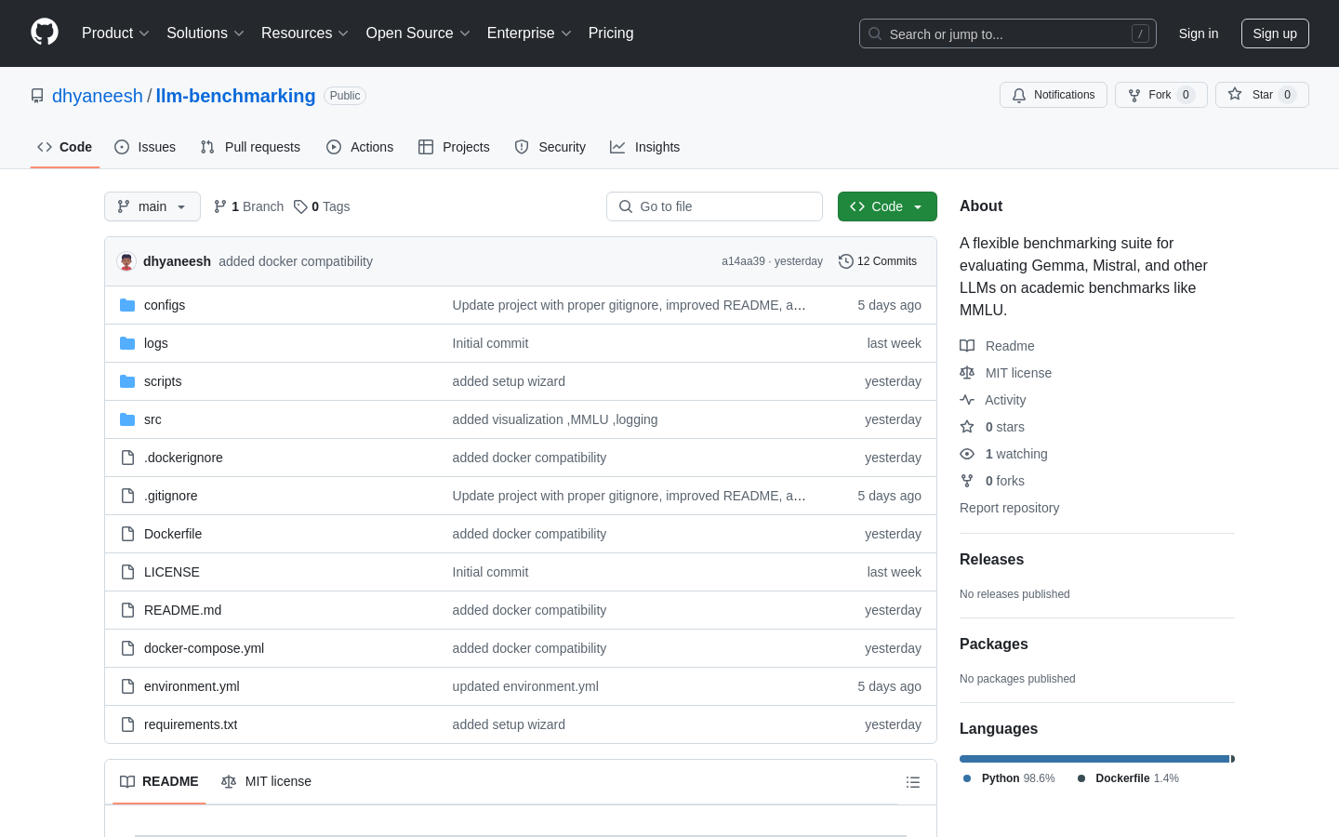The height and width of the screenshot is (837, 1339).
Task: Open the README outline list icon
Action: coord(913,782)
